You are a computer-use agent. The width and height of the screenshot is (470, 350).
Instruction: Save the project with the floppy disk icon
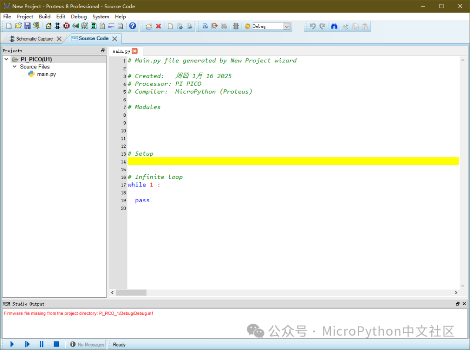[x=27, y=26]
